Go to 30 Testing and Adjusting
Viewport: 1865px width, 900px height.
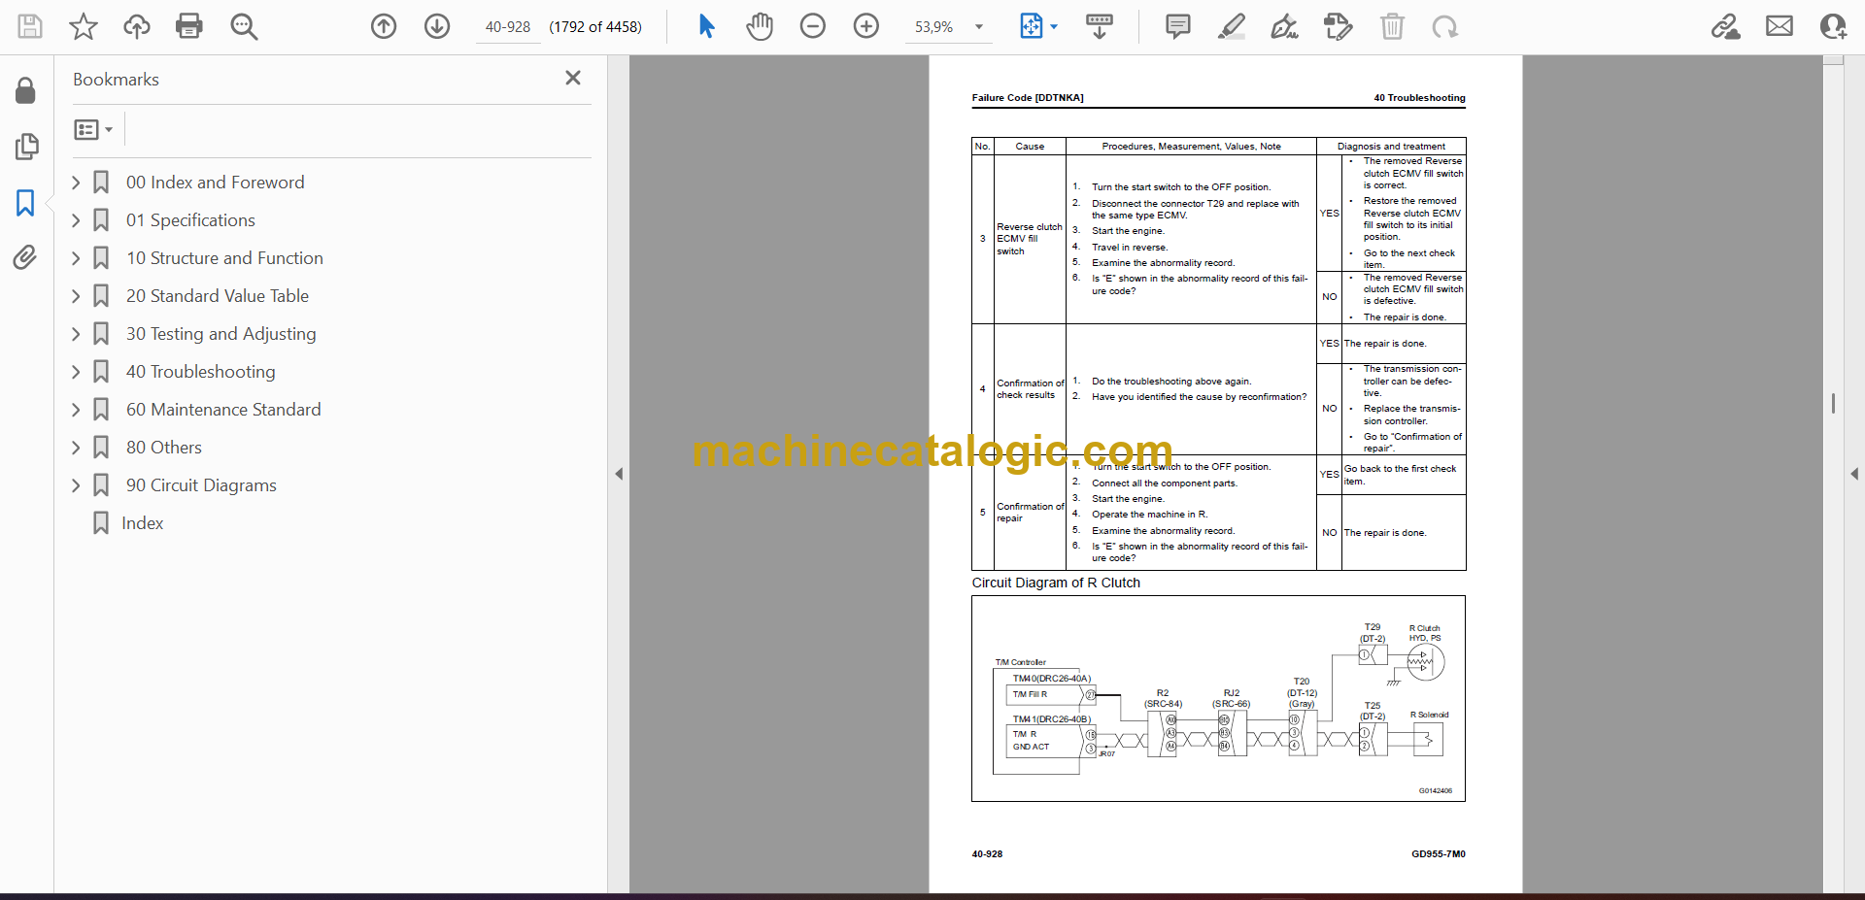(x=220, y=334)
